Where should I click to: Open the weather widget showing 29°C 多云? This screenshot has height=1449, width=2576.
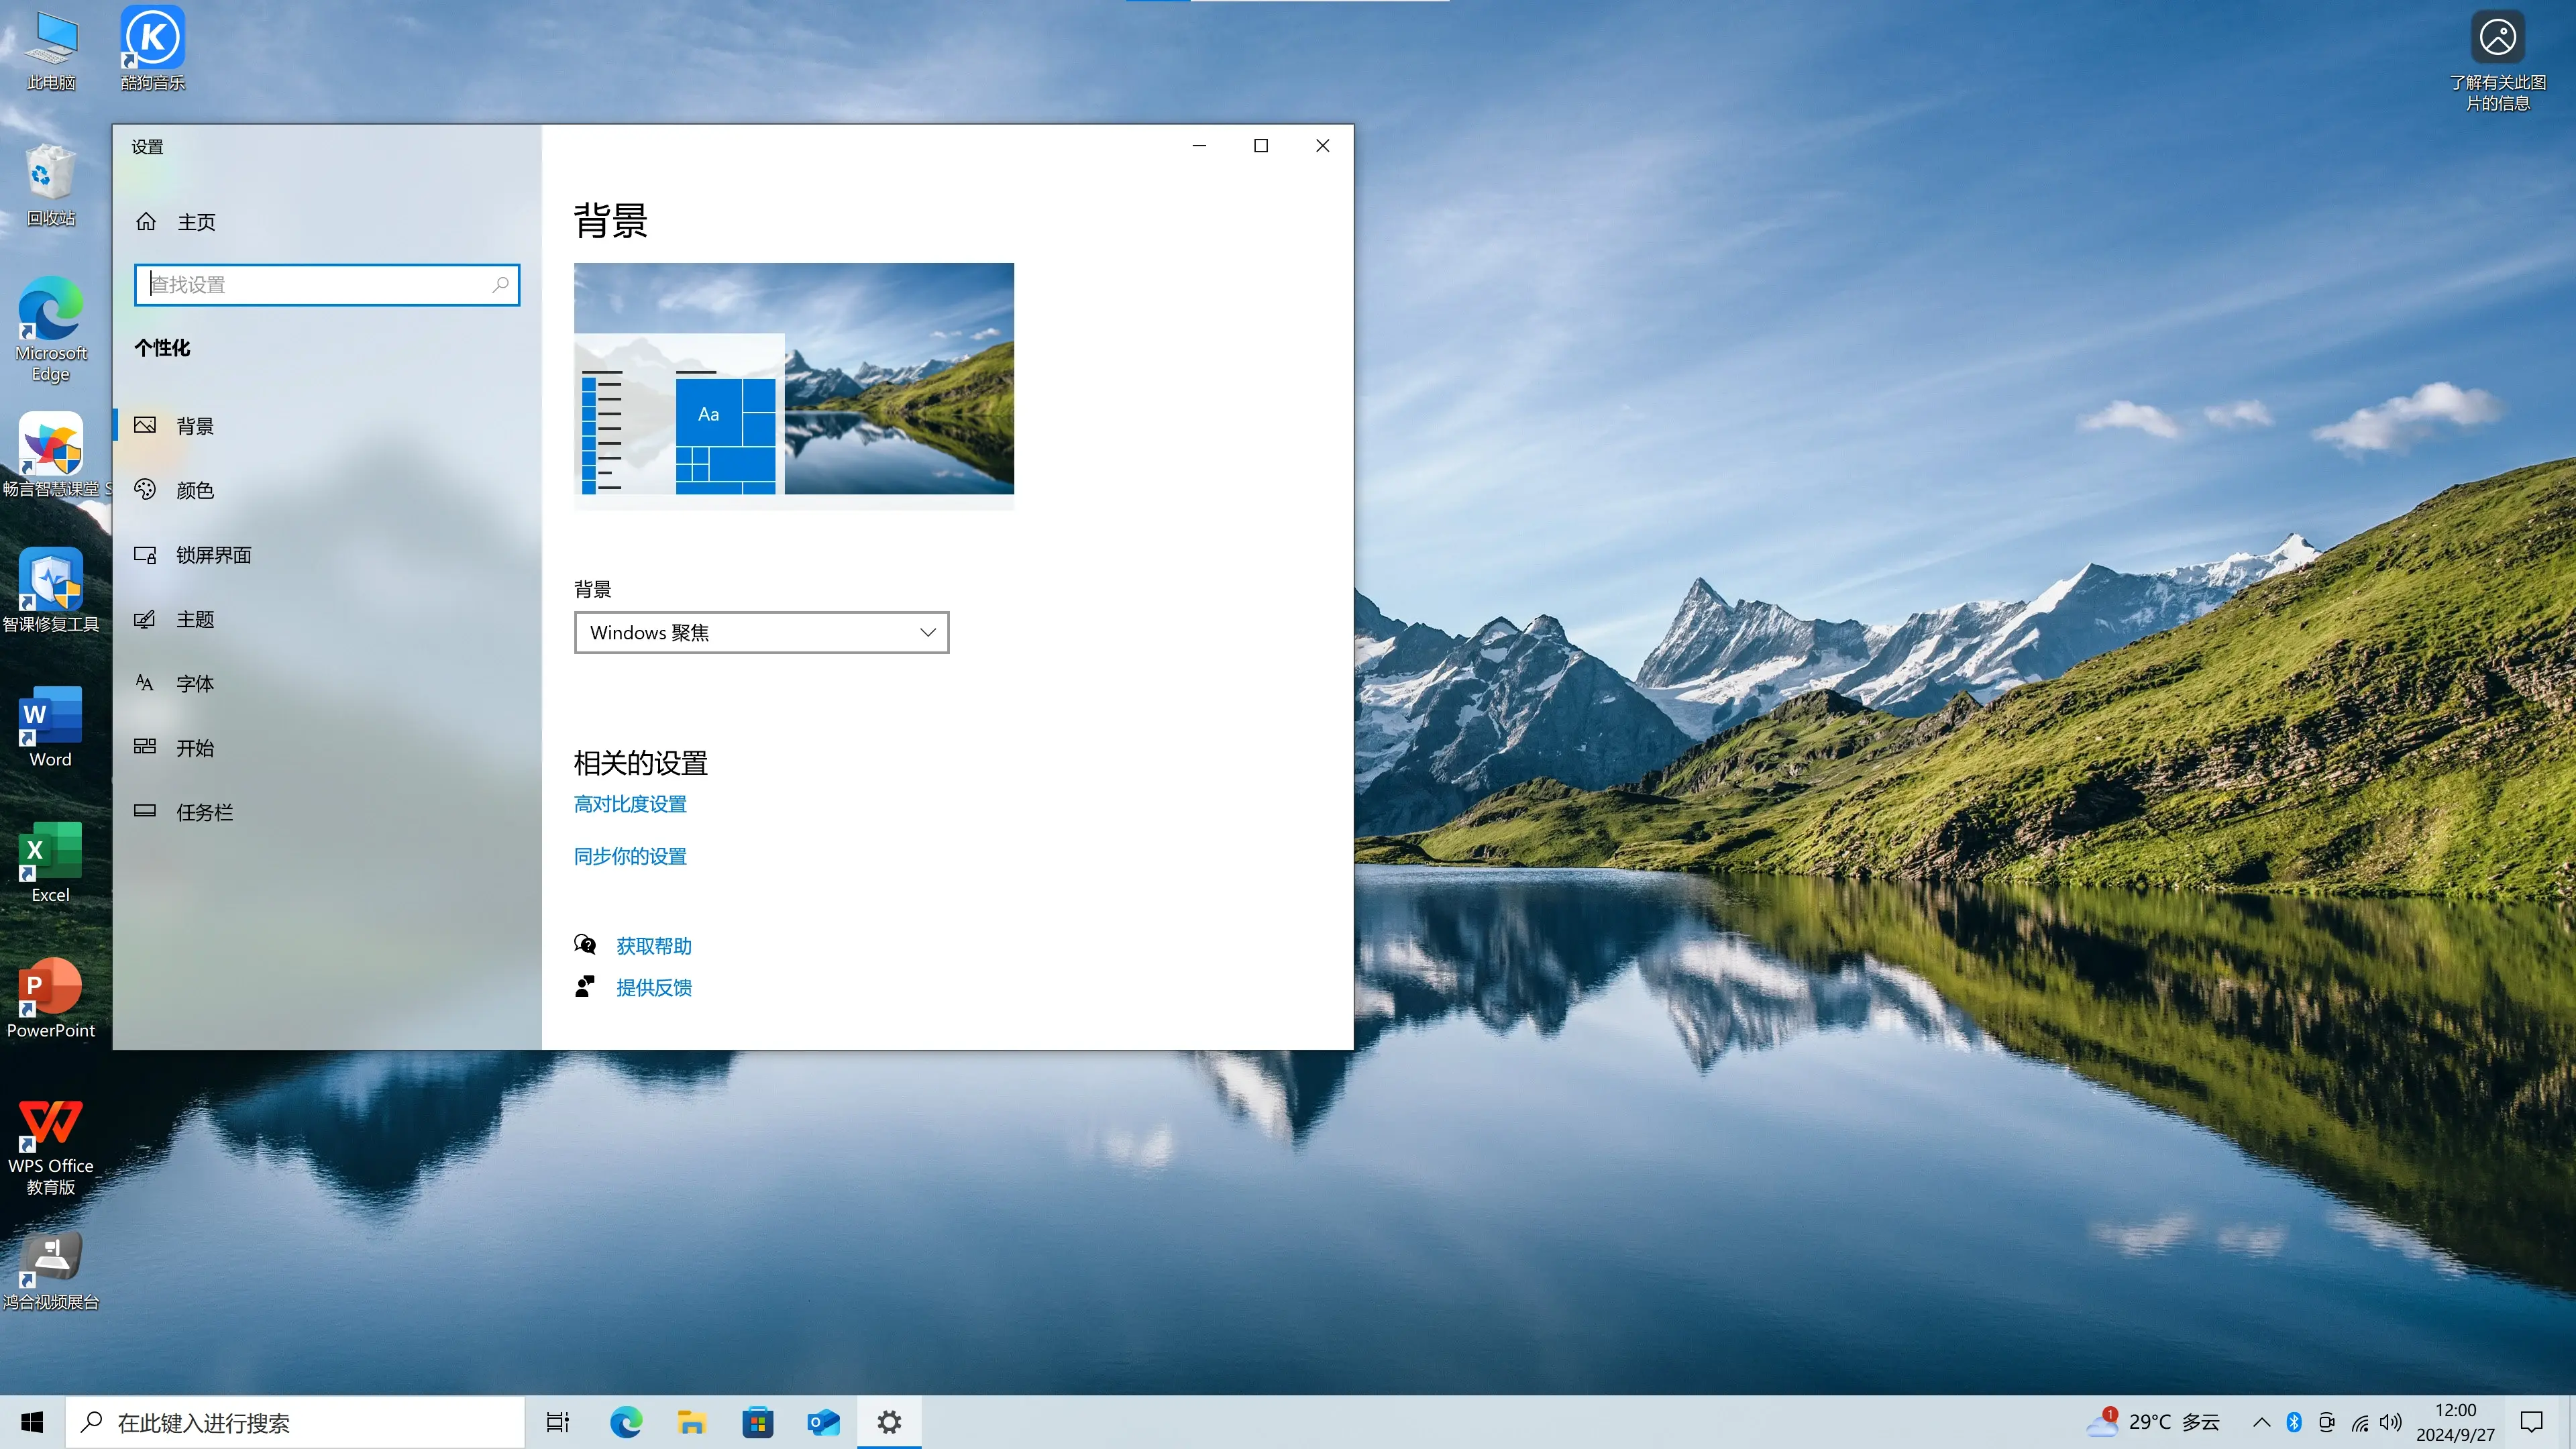(x=2154, y=1422)
